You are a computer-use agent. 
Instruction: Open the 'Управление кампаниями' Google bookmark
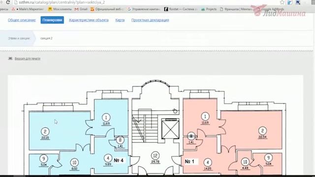pyautogui.click(x=144, y=9)
